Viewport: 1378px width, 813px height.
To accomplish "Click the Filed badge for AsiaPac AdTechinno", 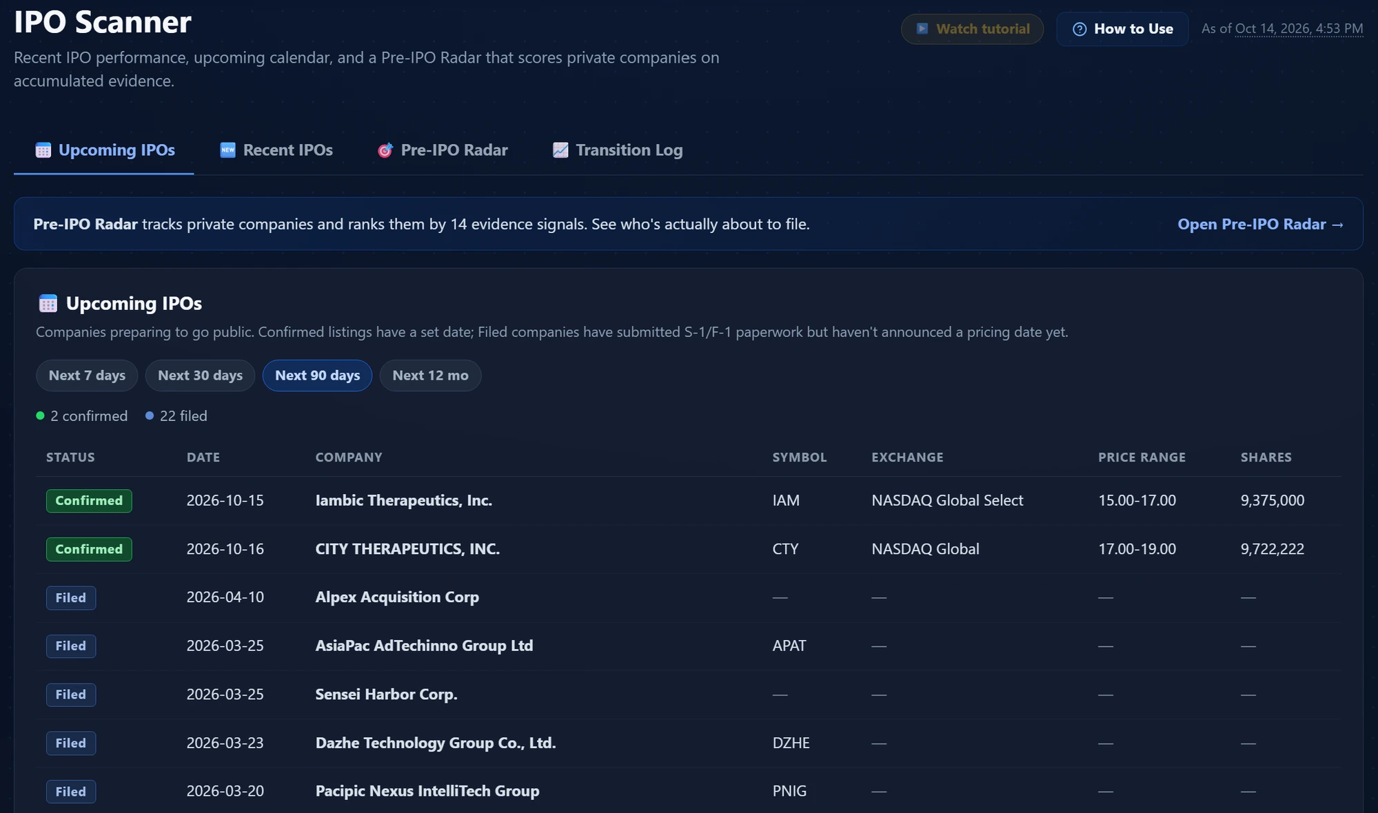I will [71, 646].
